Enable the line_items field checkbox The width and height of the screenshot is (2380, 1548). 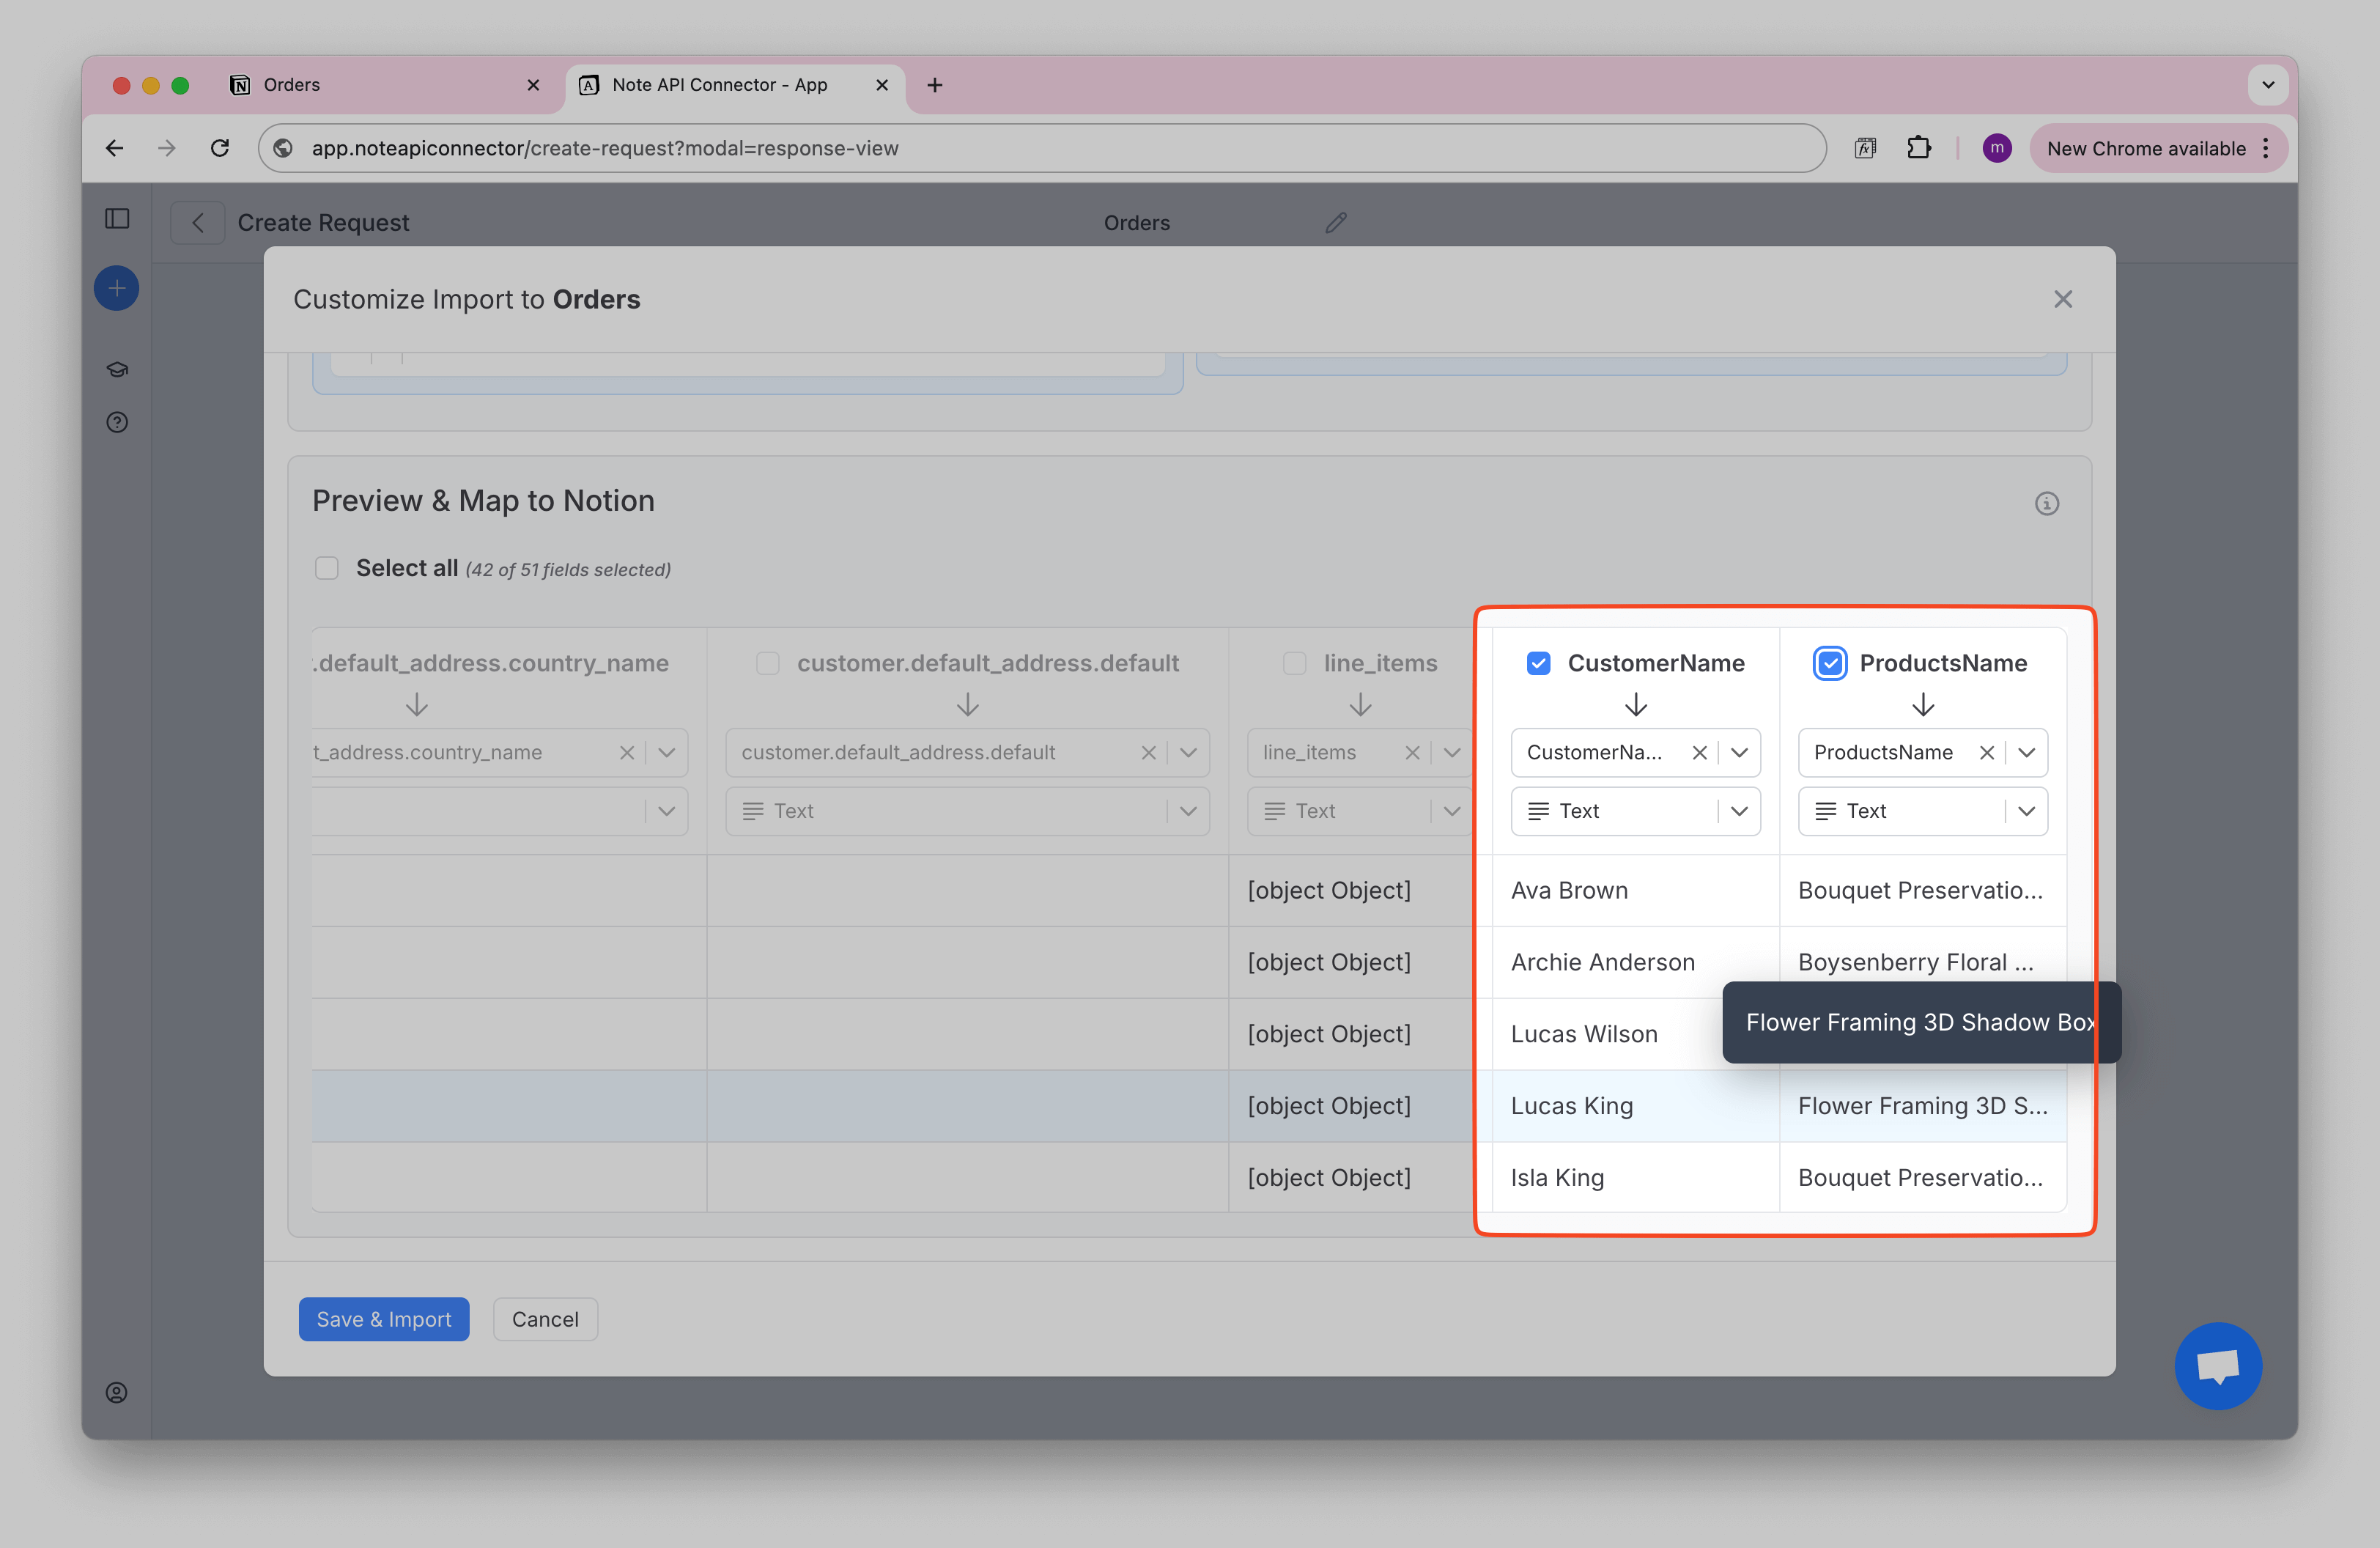pyautogui.click(x=1294, y=663)
